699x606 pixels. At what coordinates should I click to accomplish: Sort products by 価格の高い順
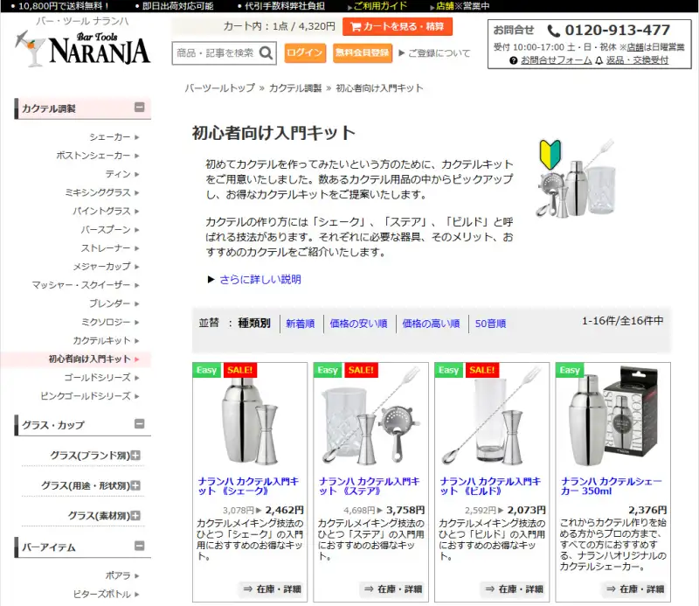(431, 324)
